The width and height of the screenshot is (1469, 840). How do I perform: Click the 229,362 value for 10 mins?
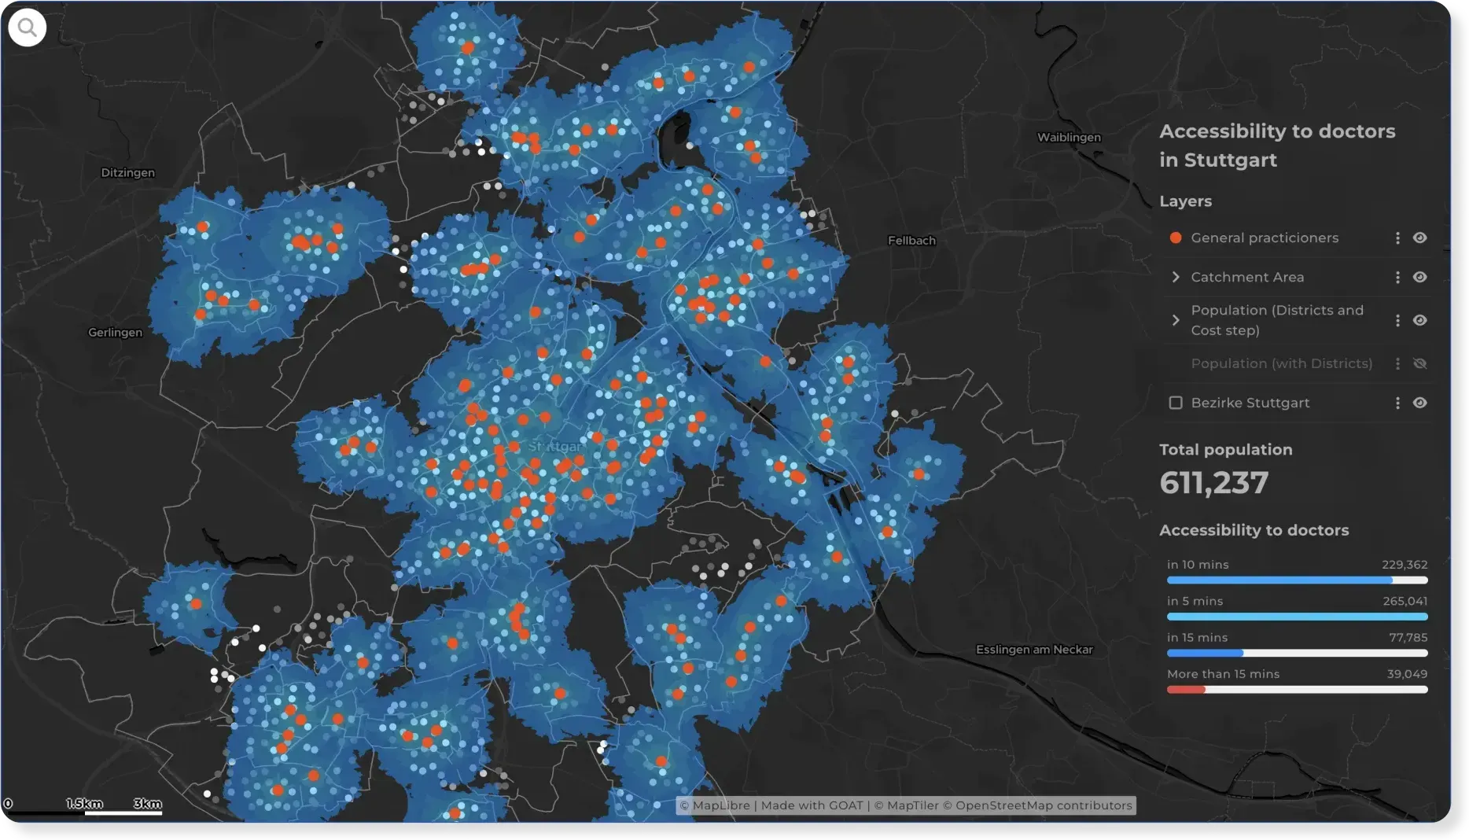point(1405,565)
